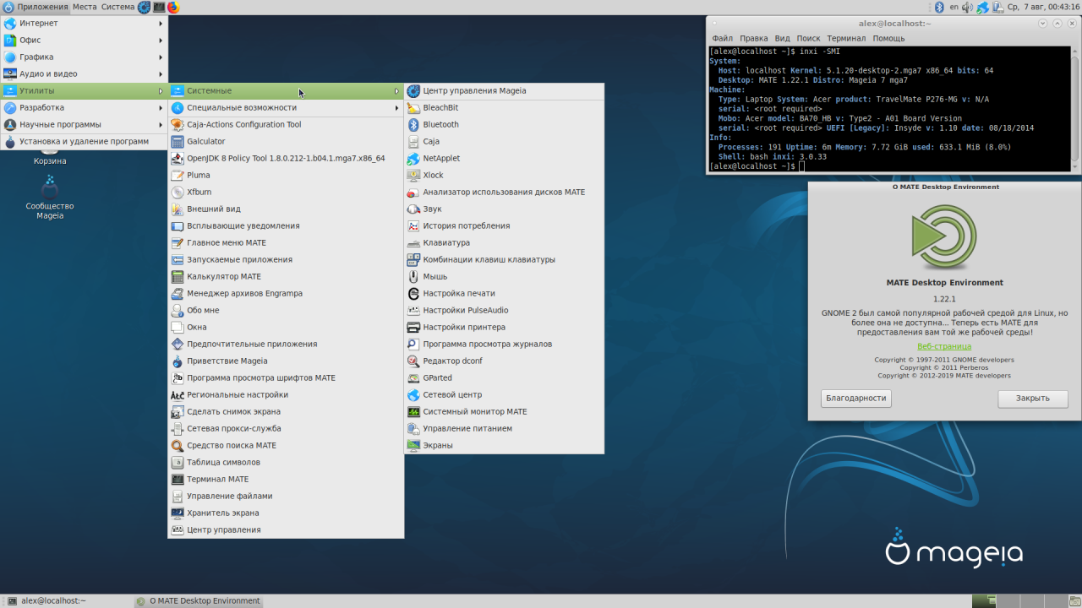
Task: Click the Bluetooth tray icon in top panel
Action: pyautogui.click(x=938, y=7)
